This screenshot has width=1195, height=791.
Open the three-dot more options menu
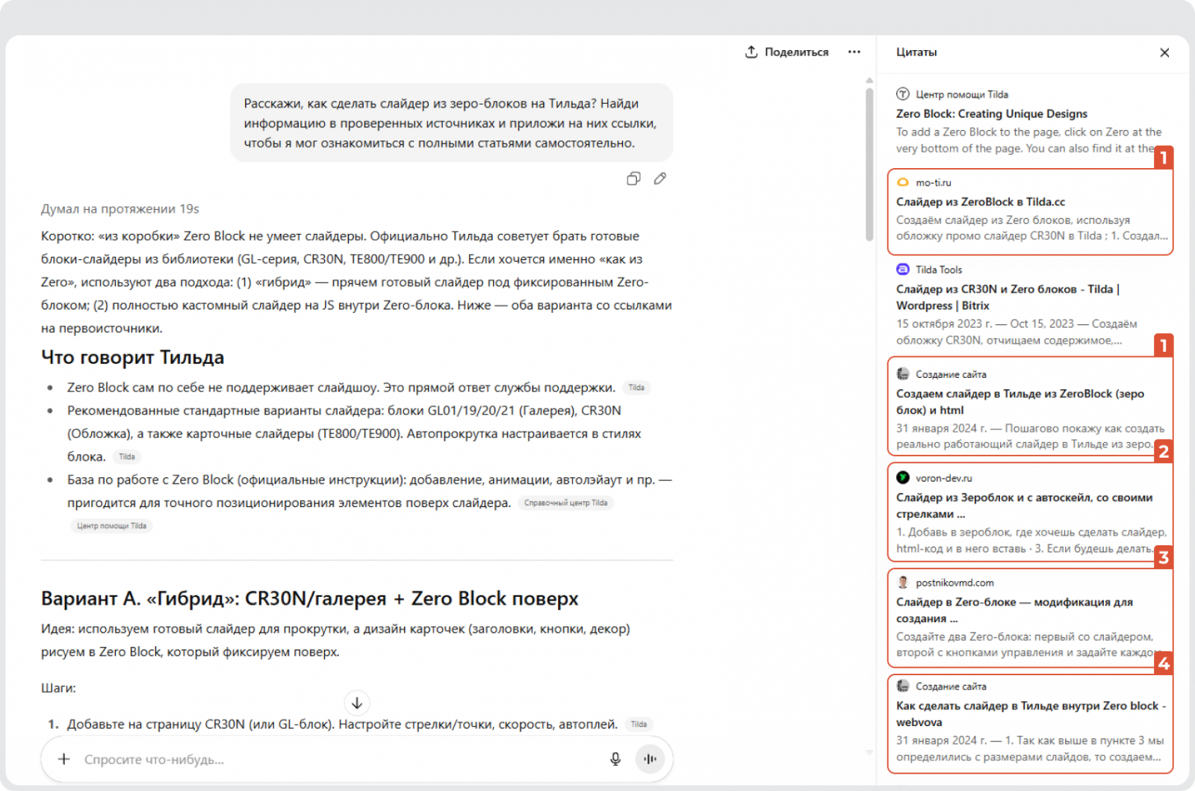[x=854, y=52]
